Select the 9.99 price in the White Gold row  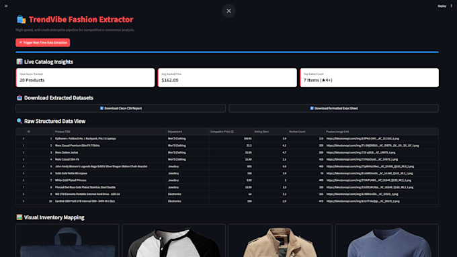click(x=231, y=181)
